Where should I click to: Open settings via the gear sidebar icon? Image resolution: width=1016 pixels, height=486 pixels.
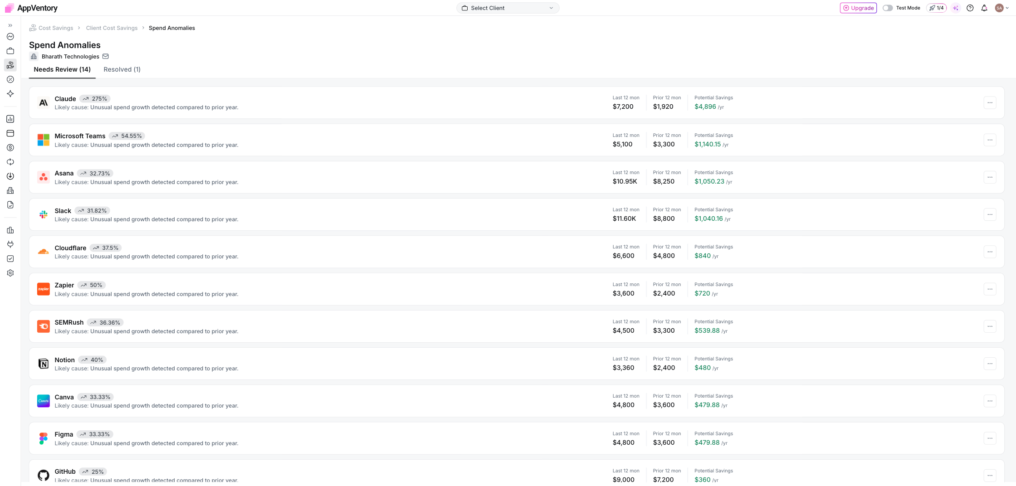tap(10, 273)
